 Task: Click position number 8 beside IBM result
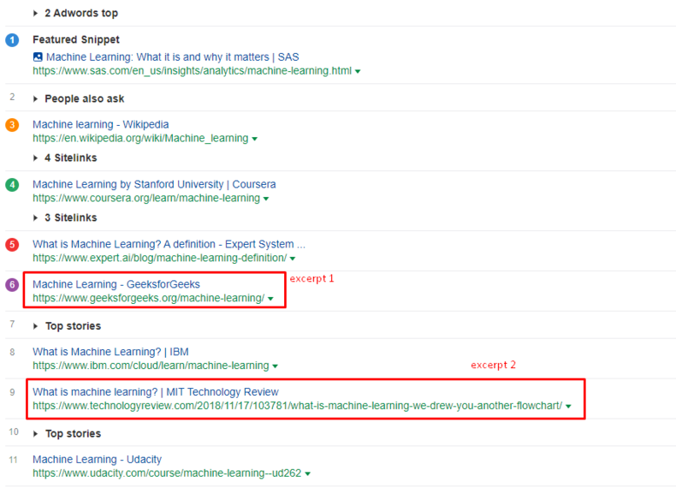point(12,352)
